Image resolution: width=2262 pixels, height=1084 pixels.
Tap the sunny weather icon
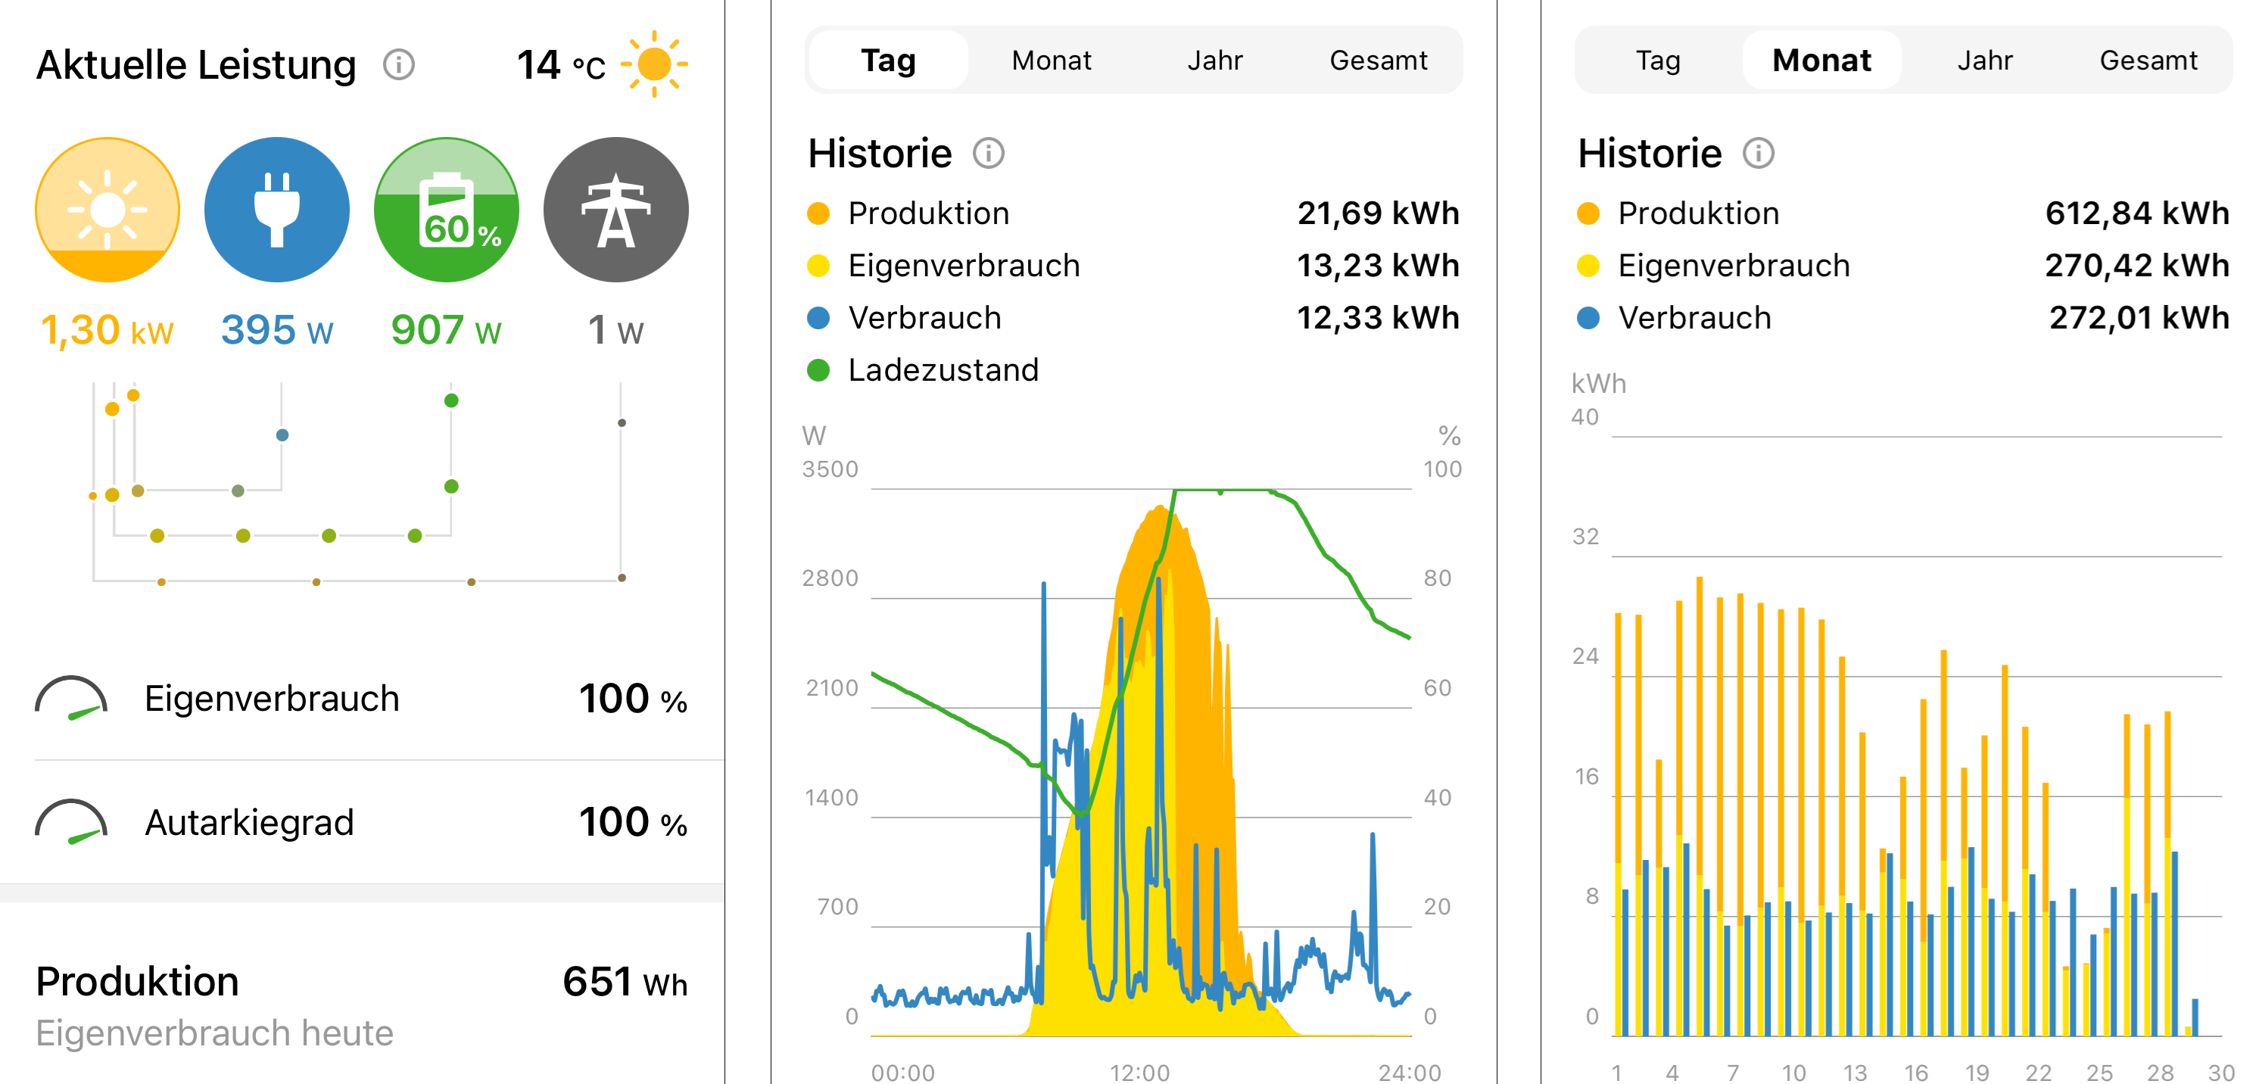tap(654, 64)
